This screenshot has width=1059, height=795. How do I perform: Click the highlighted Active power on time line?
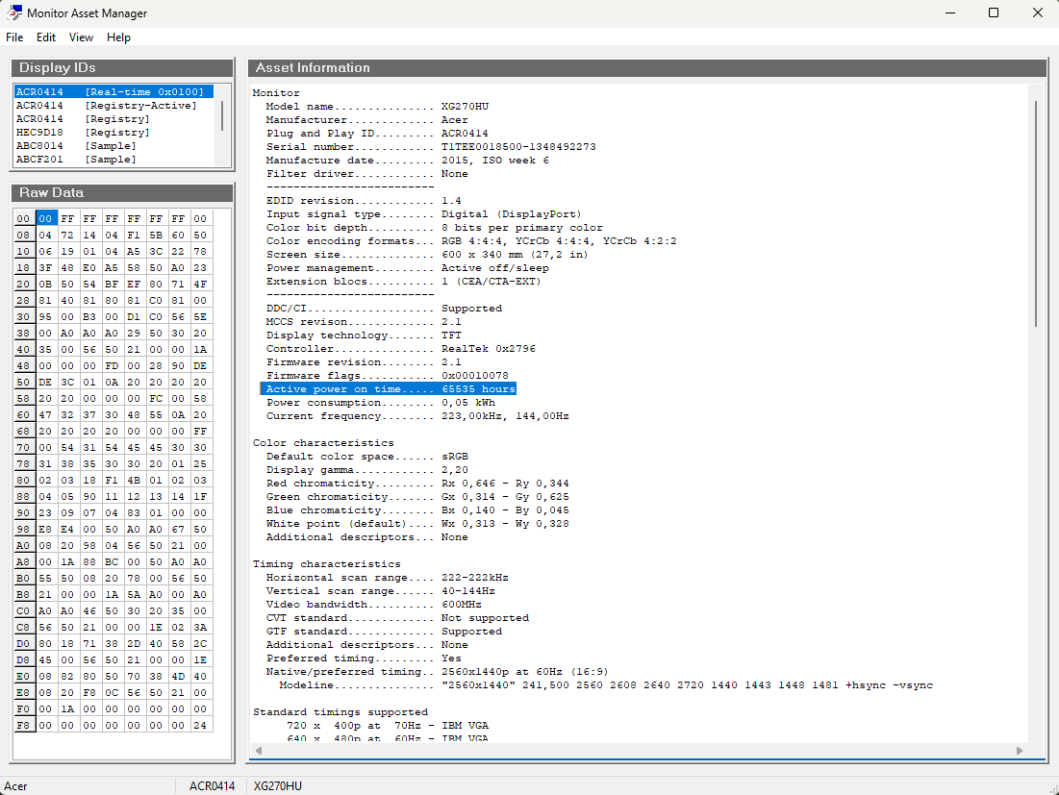pyautogui.click(x=389, y=389)
